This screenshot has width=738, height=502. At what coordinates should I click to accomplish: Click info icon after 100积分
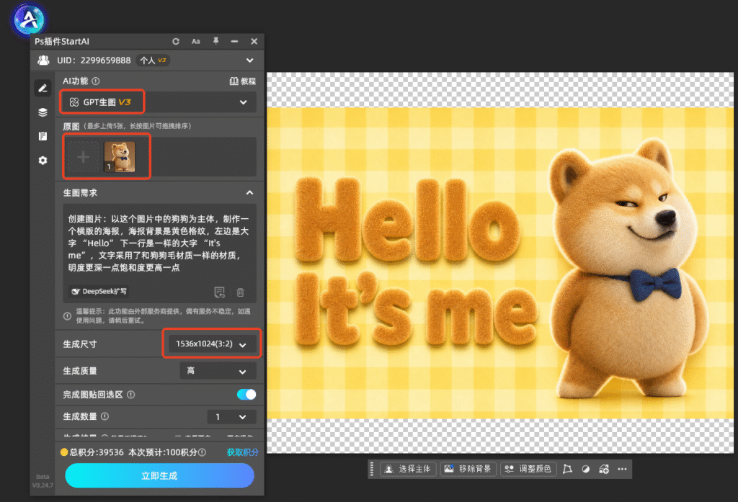202,452
